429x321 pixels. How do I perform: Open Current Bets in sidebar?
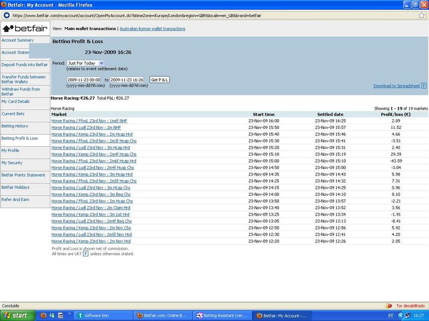point(13,113)
